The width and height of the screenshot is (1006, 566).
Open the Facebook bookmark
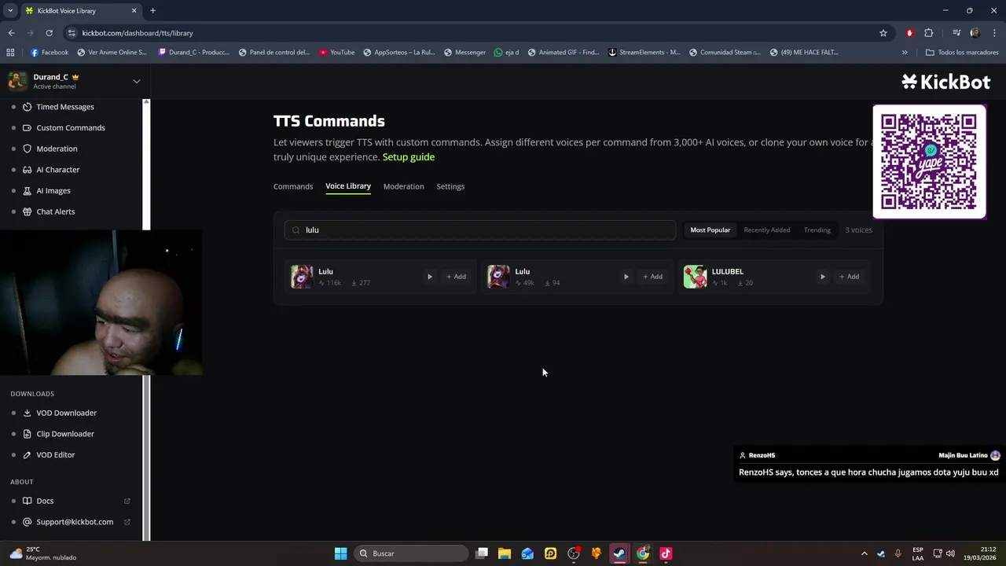[50, 53]
